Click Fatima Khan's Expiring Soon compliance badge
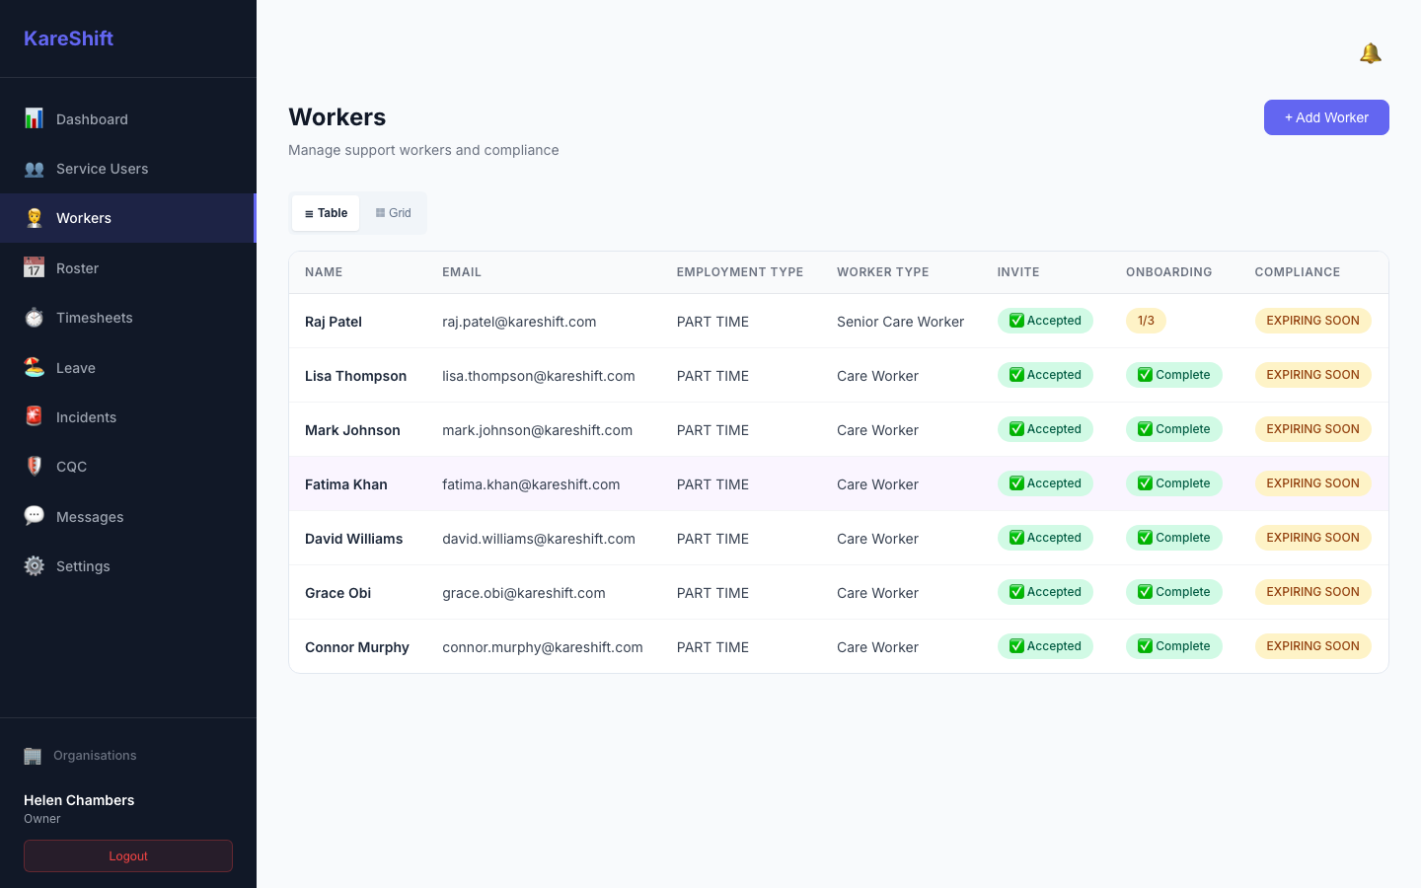Image resolution: width=1421 pixels, height=888 pixels. tap(1312, 483)
